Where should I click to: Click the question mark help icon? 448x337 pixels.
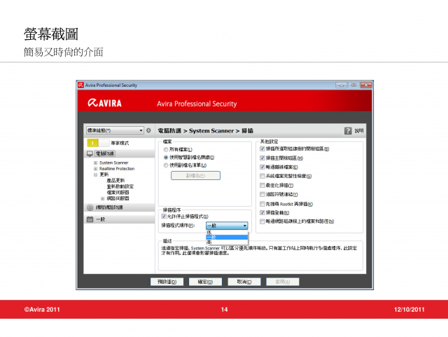[348, 131]
